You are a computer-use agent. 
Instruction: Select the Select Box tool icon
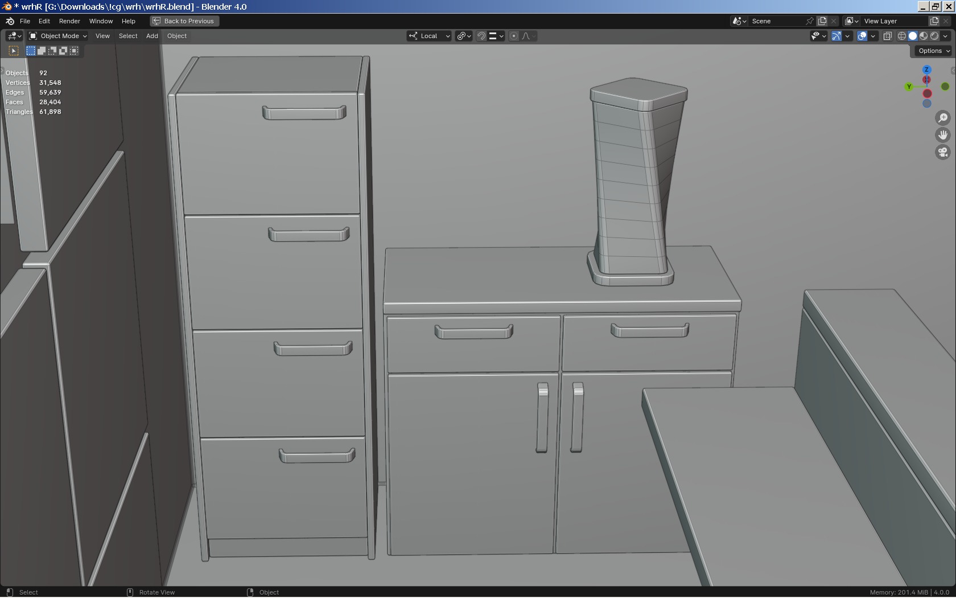click(14, 51)
